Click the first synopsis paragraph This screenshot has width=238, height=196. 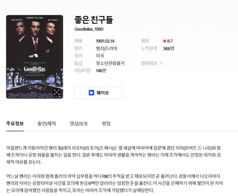pyautogui.click(x=113, y=155)
